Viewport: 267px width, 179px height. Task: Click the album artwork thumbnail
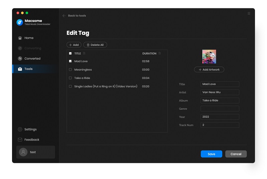(x=209, y=57)
